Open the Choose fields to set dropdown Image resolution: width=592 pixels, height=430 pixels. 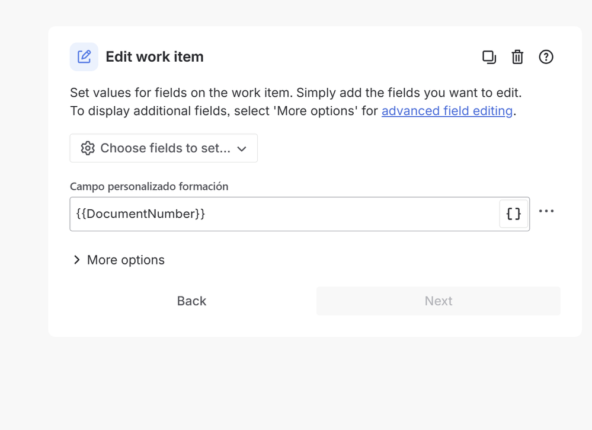point(164,148)
